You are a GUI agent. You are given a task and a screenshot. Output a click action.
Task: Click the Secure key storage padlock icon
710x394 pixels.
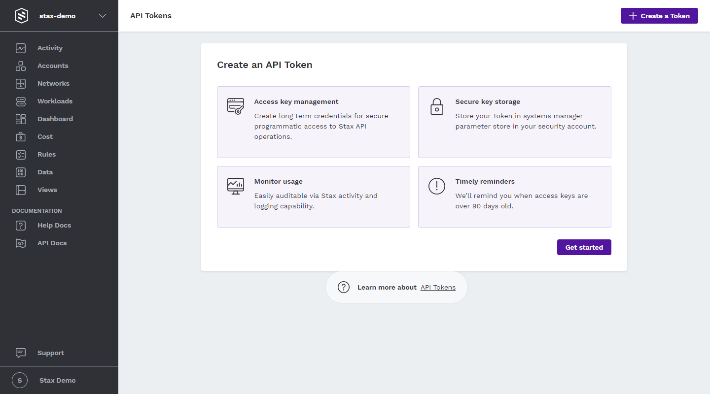(x=437, y=106)
